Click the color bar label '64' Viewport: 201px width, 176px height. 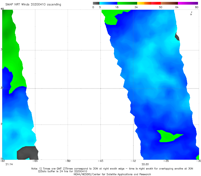pyautogui.click(x=177, y=7)
